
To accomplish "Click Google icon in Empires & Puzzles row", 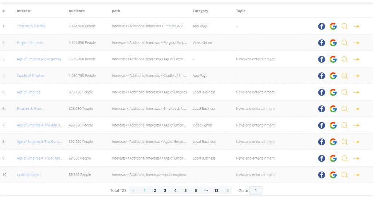I will click(333, 26).
